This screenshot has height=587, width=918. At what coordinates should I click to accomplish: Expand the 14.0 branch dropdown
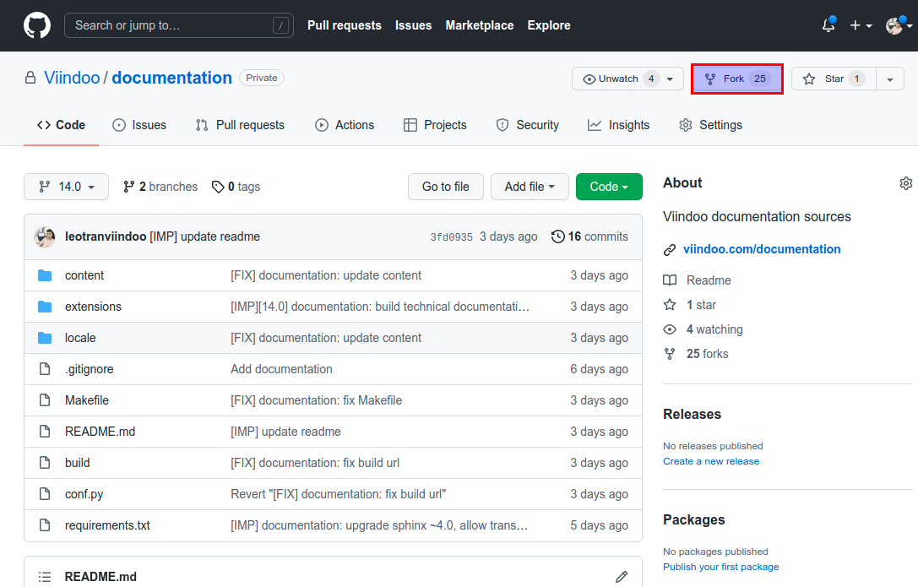click(x=66, y=187)
